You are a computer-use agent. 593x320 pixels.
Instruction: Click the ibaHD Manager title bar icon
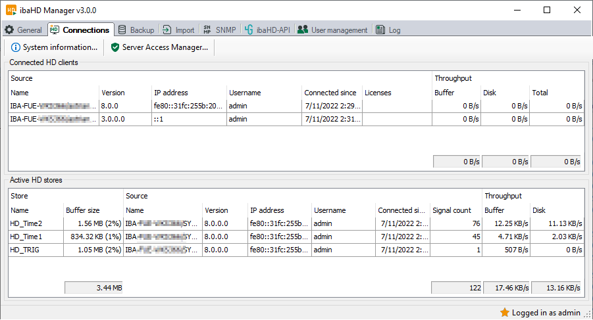(11, 10)
